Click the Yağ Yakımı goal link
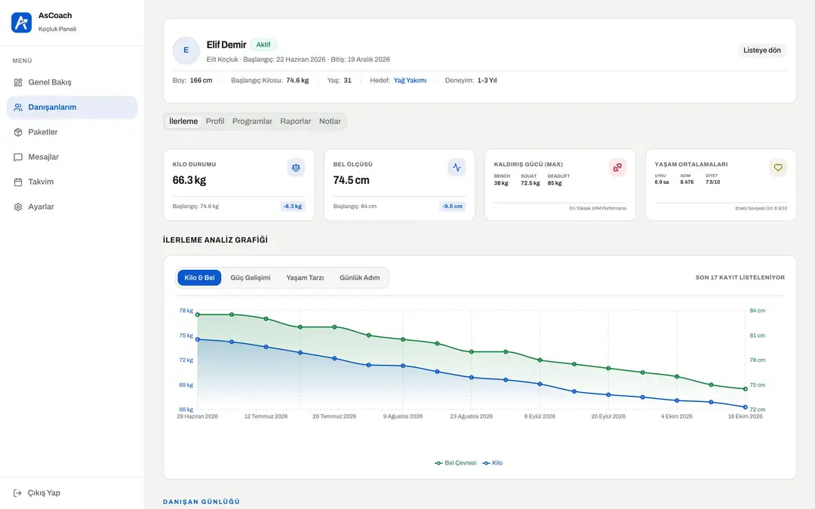The width and height of the screenshot is (815, 509). [410, 81]
